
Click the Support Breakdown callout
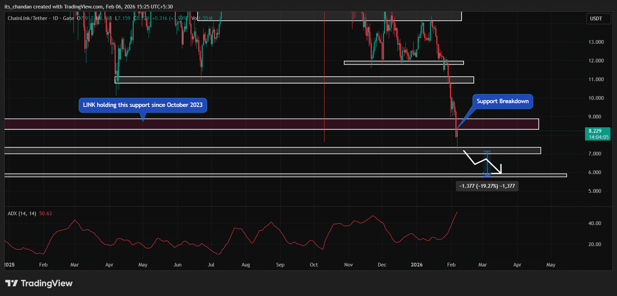coord(502,101)
